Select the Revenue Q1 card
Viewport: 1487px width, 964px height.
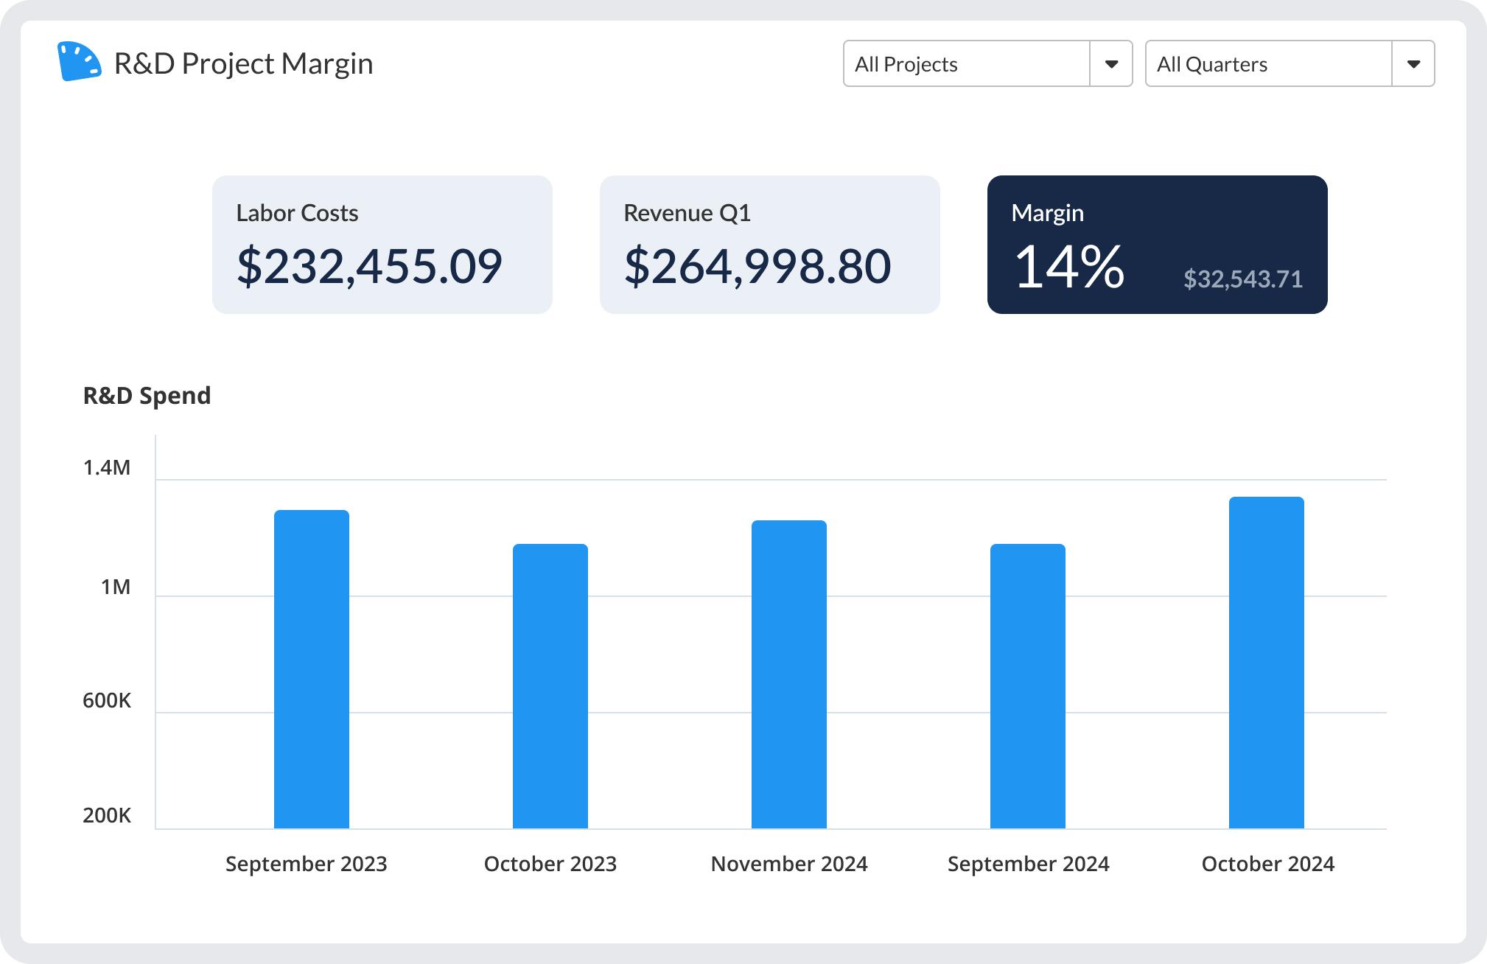pos(769,245)
